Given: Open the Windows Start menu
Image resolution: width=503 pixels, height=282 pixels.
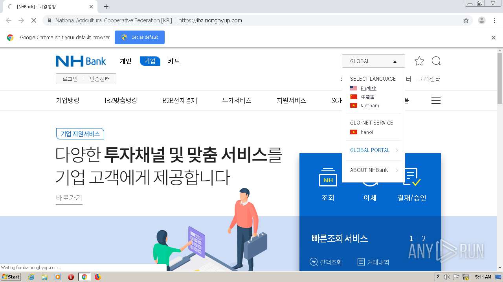Looking at the screenshot, I should [11, 277].
